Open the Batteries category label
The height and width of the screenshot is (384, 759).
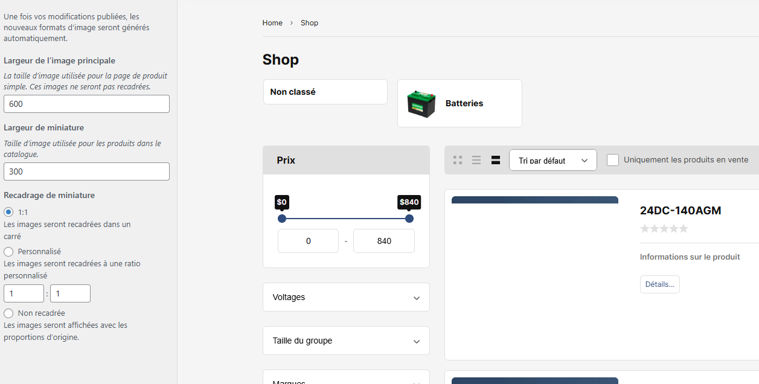pos(464,103)
